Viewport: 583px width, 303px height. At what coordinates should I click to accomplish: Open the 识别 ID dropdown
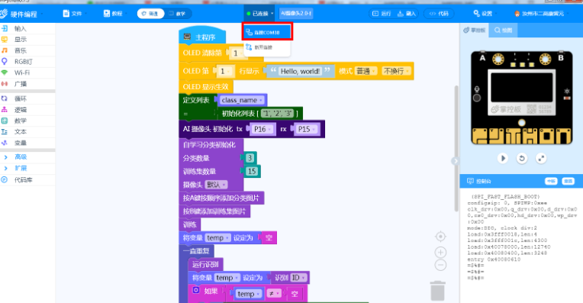298,278
